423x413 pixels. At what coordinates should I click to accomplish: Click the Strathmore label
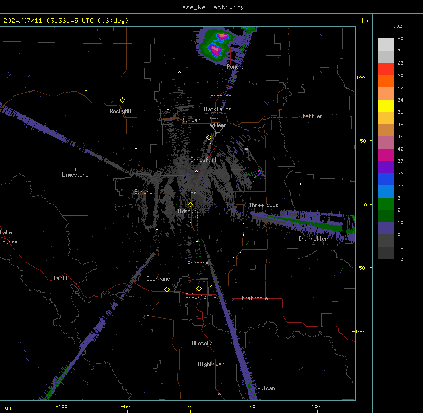(x=253, y=298)
